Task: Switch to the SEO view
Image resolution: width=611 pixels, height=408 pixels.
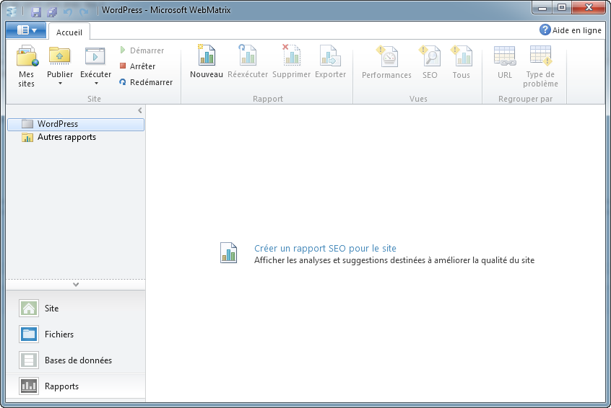Action: tap(430, 62)
